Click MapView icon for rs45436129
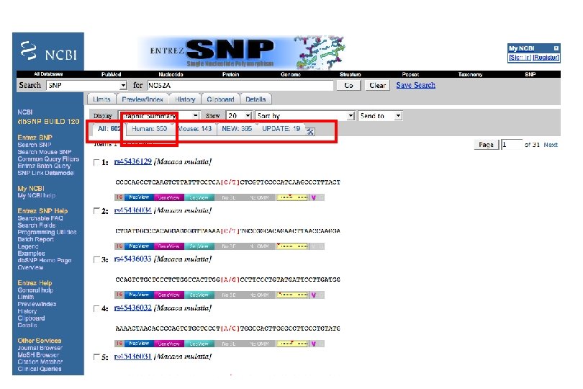The width and height of the screenshot is (583, 389). click(x=139, y=197)
